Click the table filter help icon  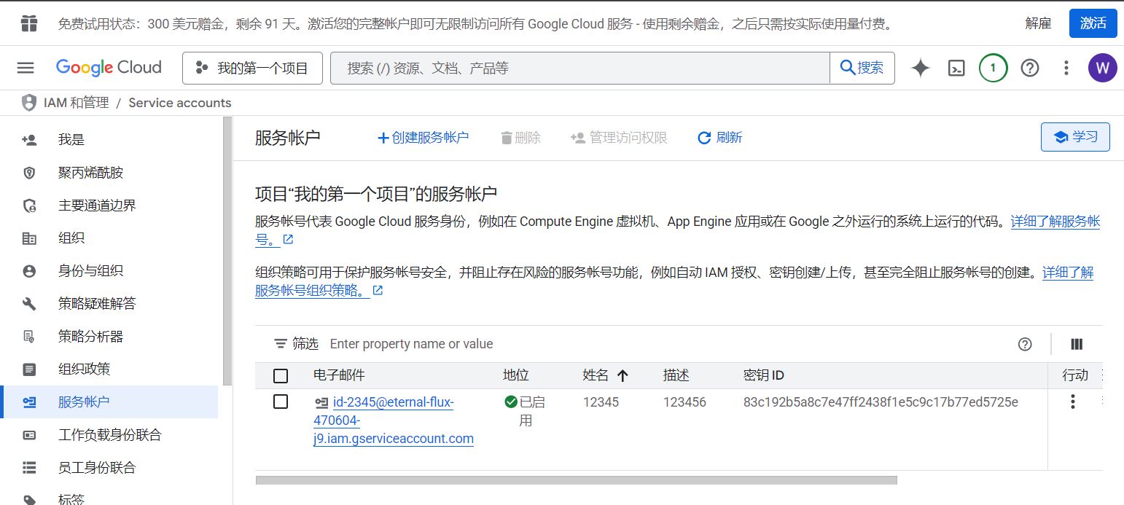click(1025, 344)
